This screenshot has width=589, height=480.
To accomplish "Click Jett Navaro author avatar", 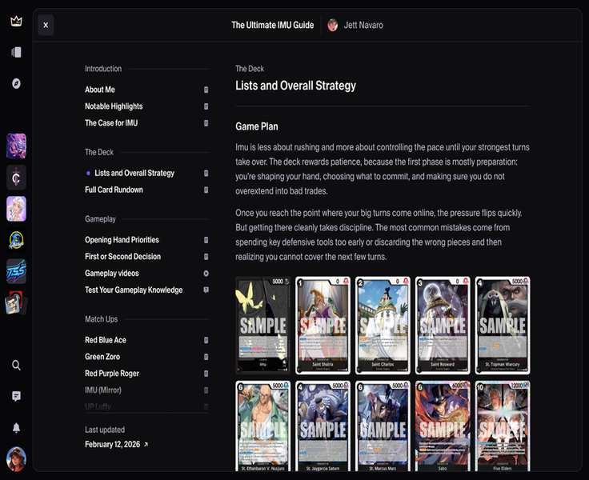I will point(332,25).
